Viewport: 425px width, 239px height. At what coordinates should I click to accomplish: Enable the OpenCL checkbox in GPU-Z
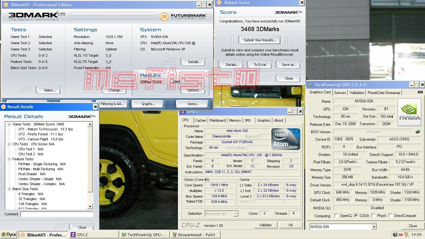click(336, 215)
